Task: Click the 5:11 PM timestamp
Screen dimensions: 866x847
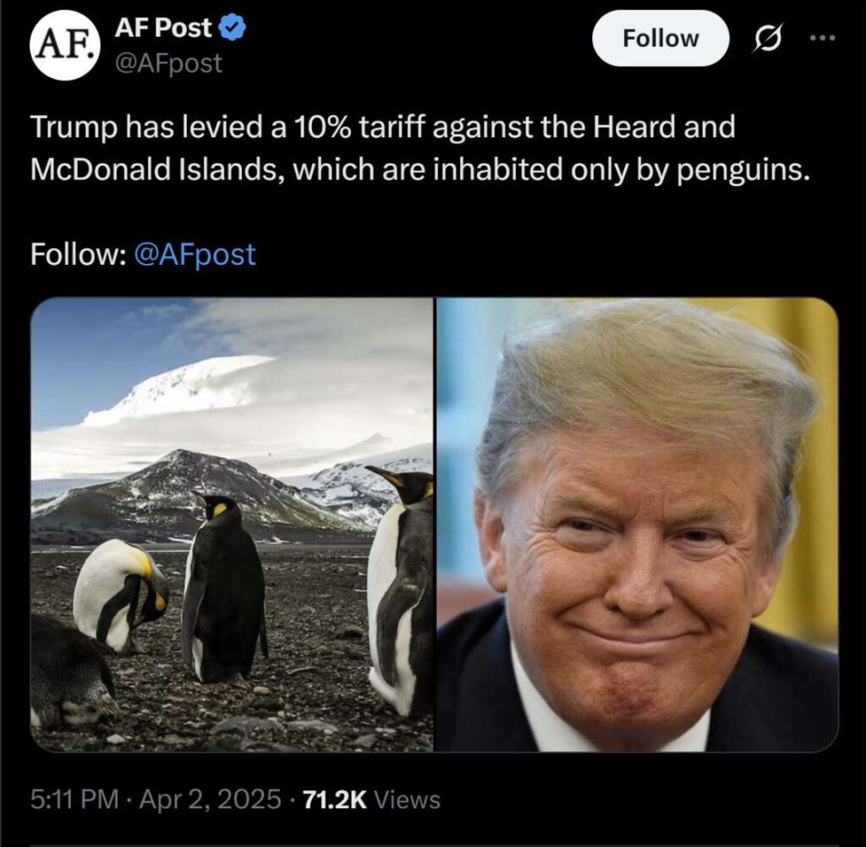Action: 74,799
